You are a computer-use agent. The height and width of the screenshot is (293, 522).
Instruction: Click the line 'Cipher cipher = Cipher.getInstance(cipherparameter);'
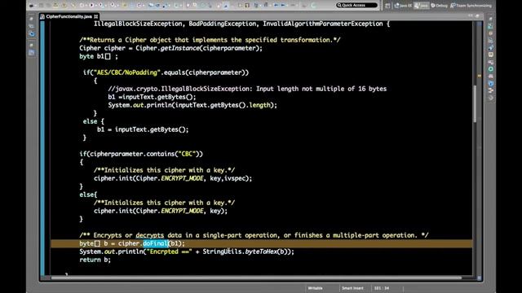[x=170, y=48]
